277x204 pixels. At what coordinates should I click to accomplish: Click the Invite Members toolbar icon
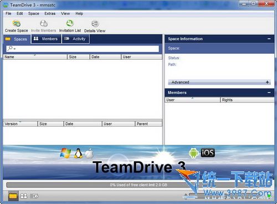[44, 23]
